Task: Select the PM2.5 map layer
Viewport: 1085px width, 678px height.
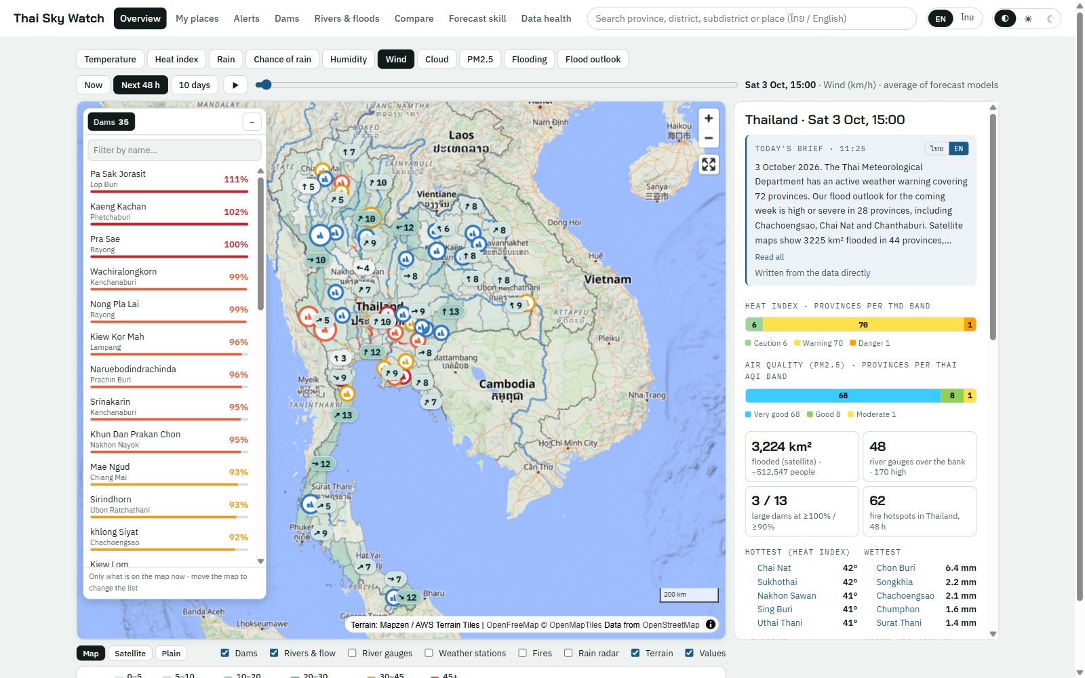Action: coord(480,59)
